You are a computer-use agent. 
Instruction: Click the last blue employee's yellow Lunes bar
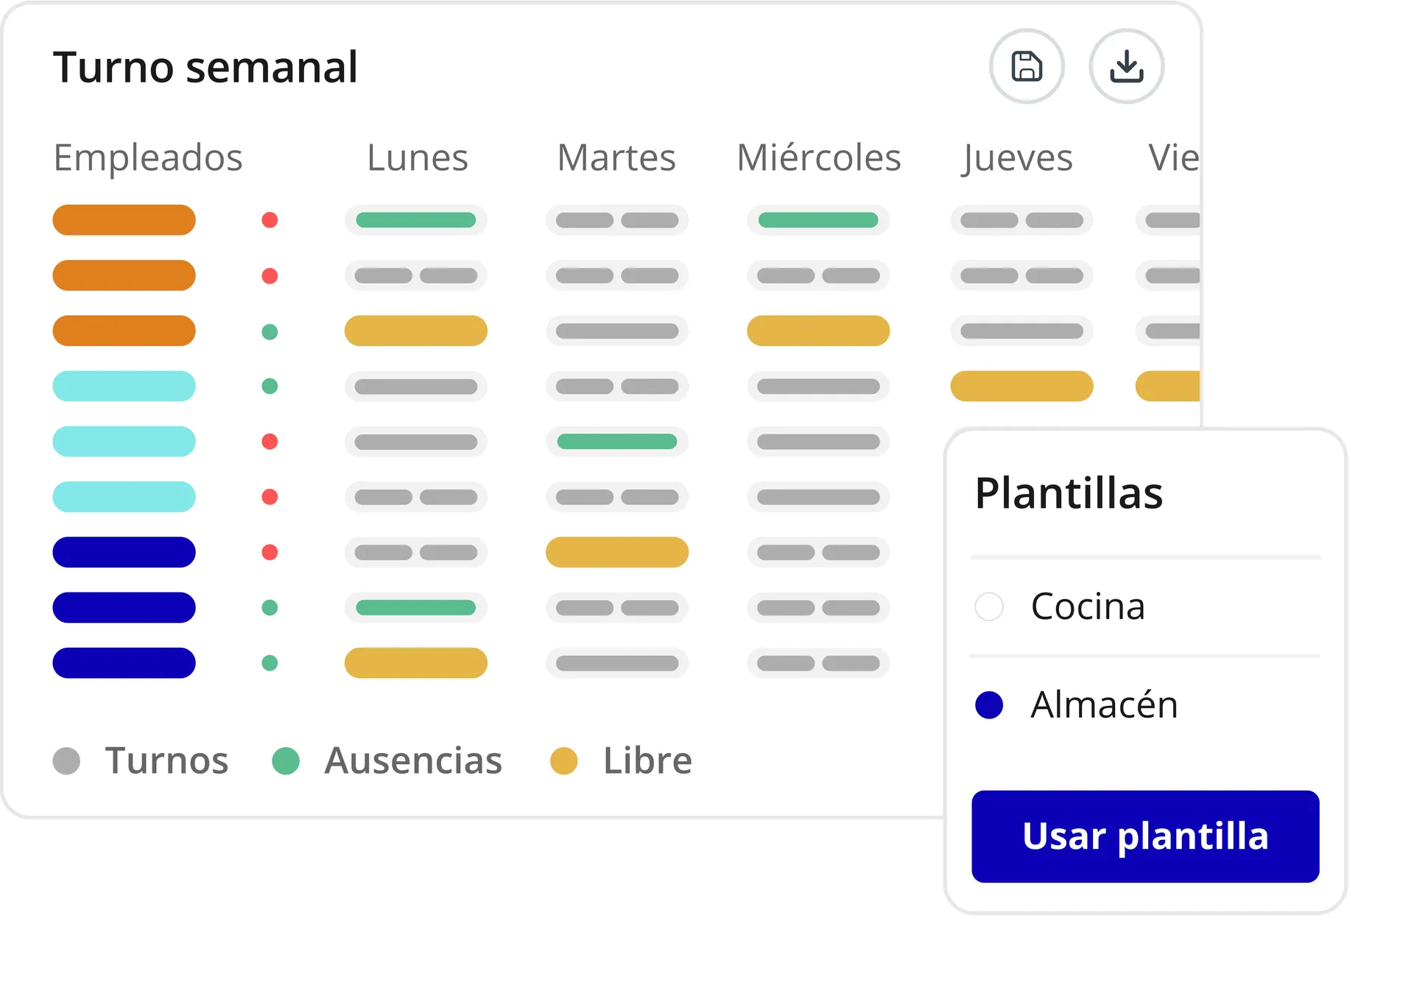[x=416, y=663]
